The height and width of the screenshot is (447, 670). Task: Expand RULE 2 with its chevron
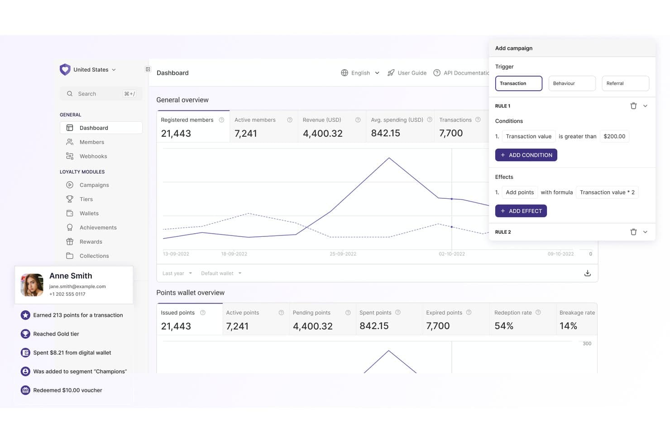tap(645, 232)
